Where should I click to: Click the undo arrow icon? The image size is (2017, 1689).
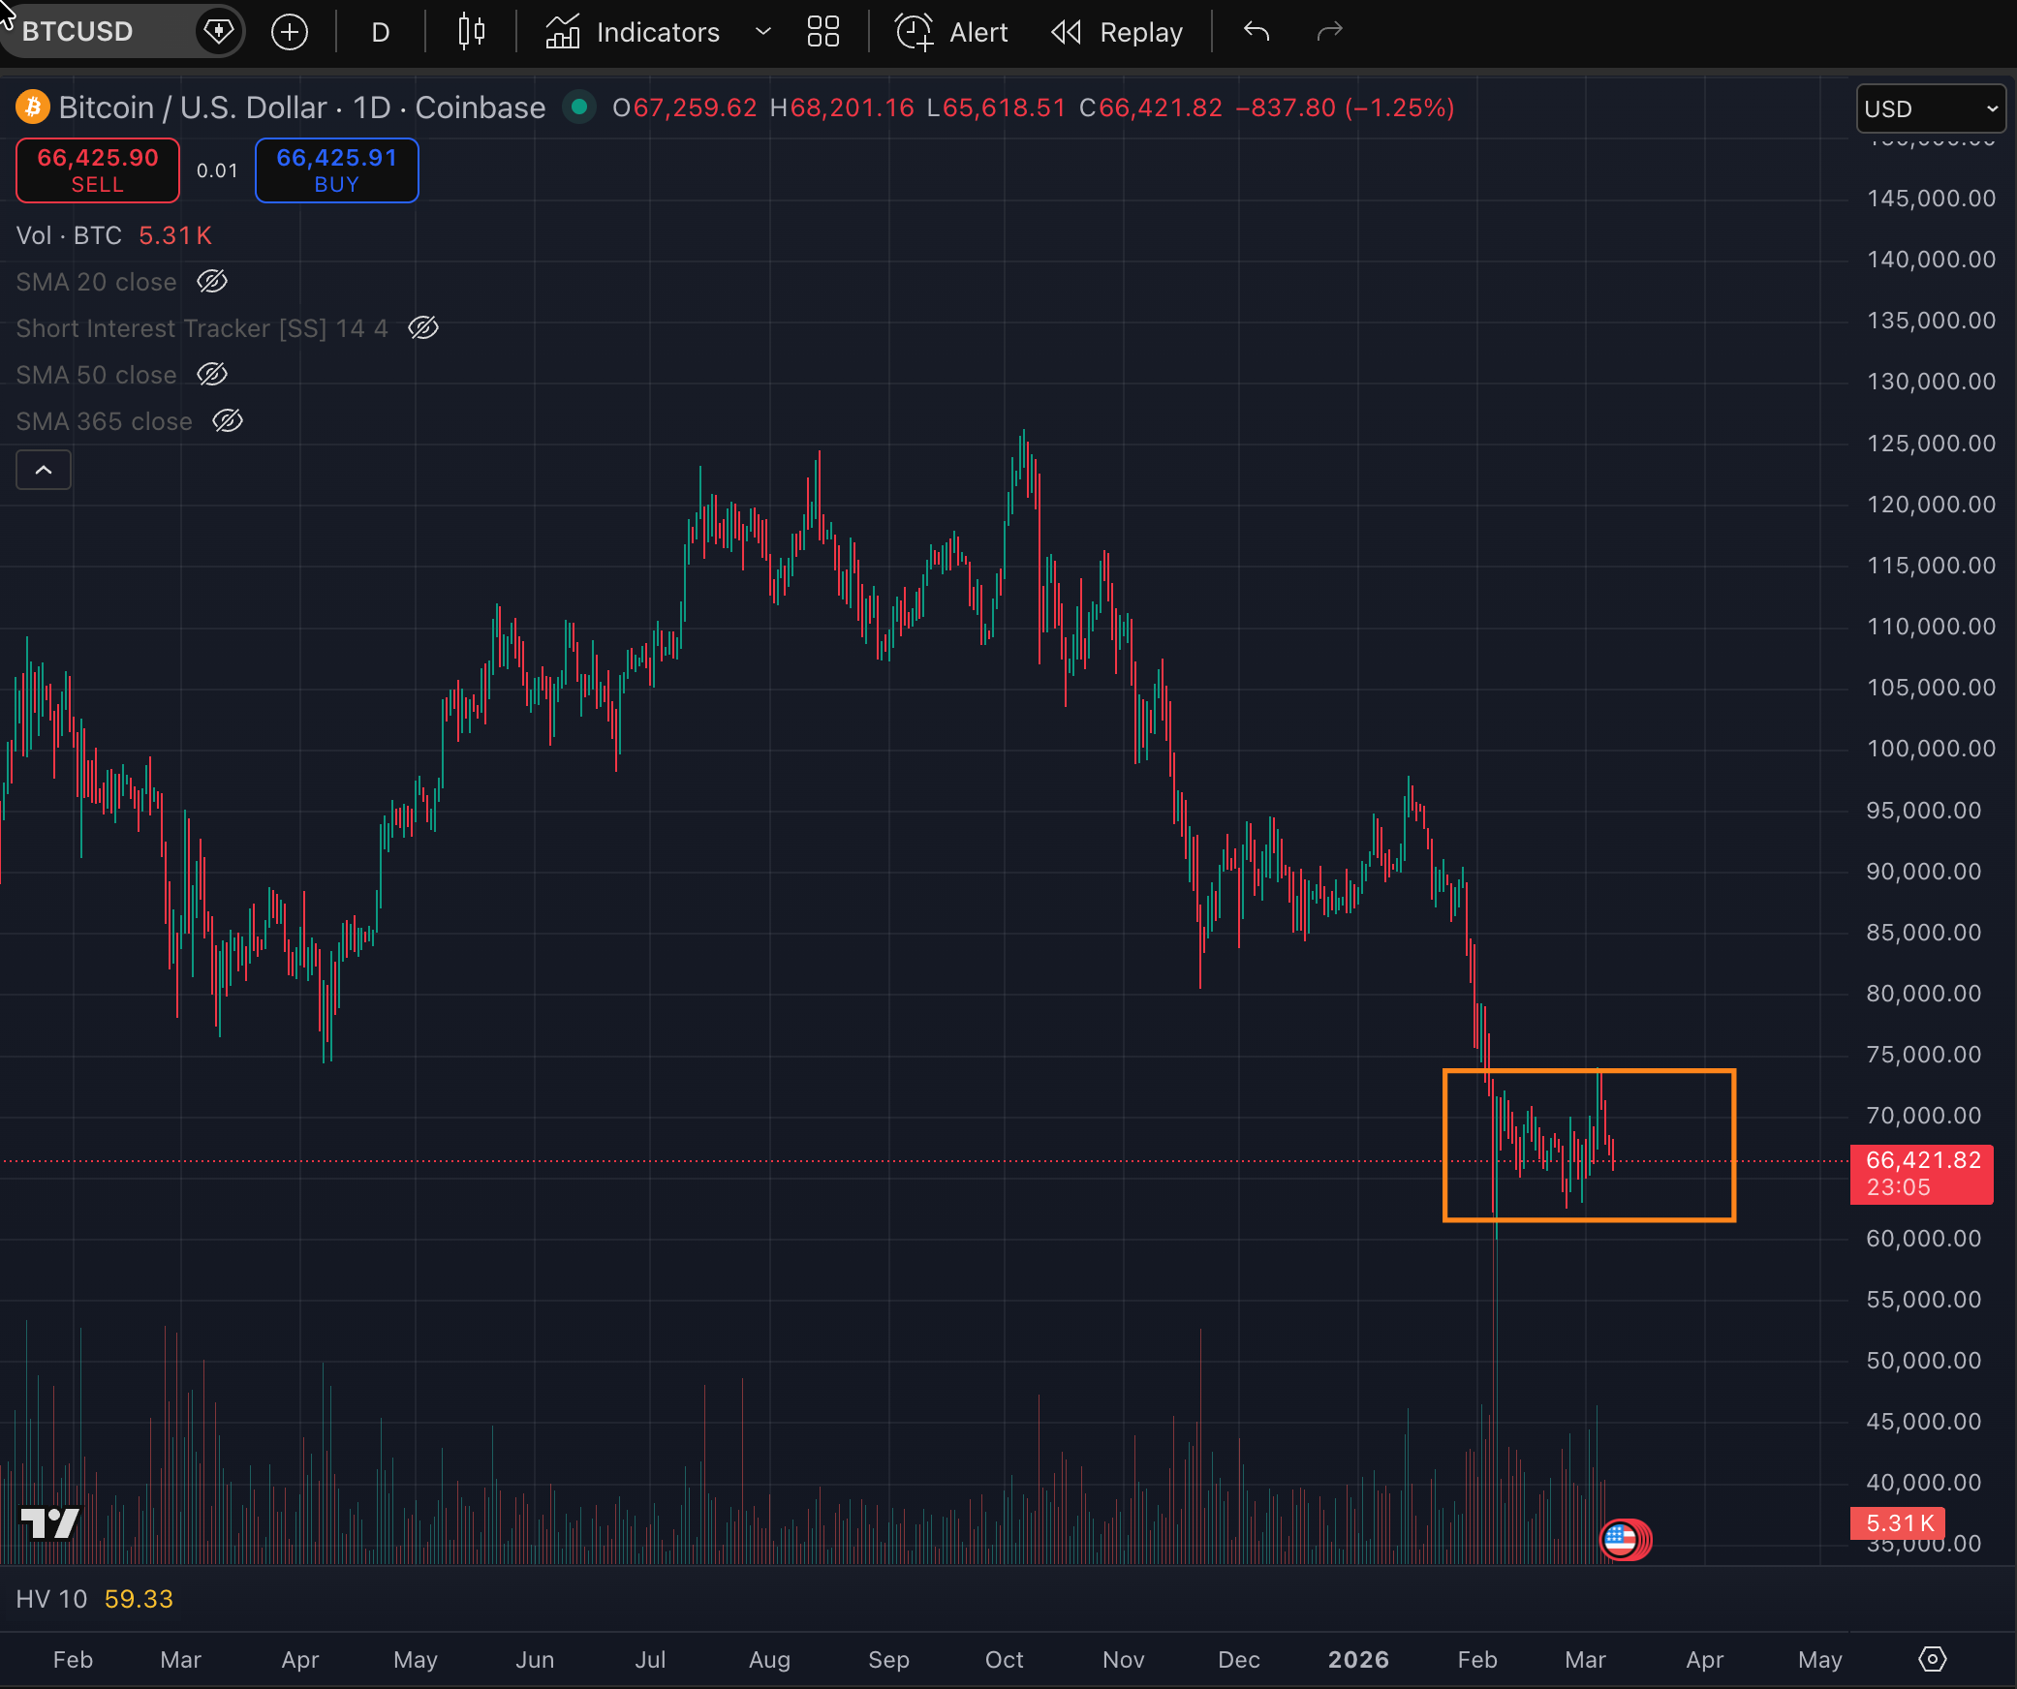click(x=1256, y=32)
